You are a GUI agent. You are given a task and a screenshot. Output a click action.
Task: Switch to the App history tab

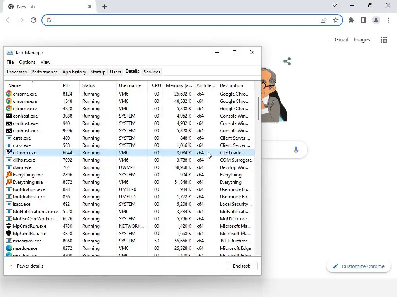(74, 72)
